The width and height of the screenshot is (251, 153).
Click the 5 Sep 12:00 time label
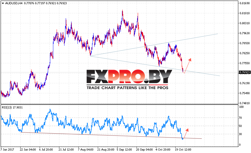[124, 150]
